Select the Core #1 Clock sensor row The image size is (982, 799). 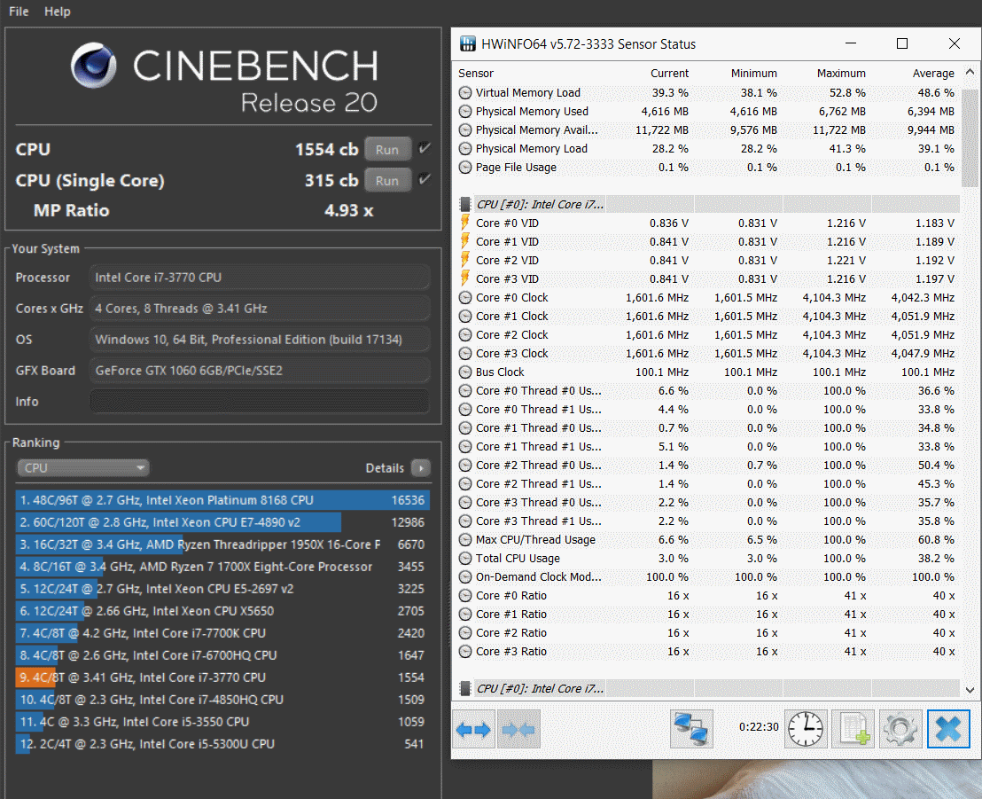click(x=708, y=317)
